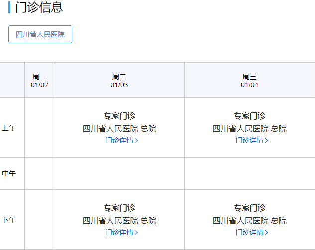Click 四川省人民医院 总院 text in Tuesday morning cell
Viewport: 315px width, 250px height.
pyautogui.click(x=119, y=129)
